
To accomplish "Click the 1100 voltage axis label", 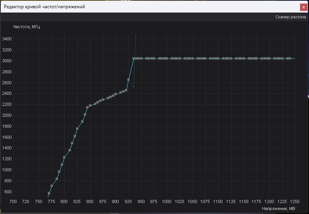I will (218, 201).
